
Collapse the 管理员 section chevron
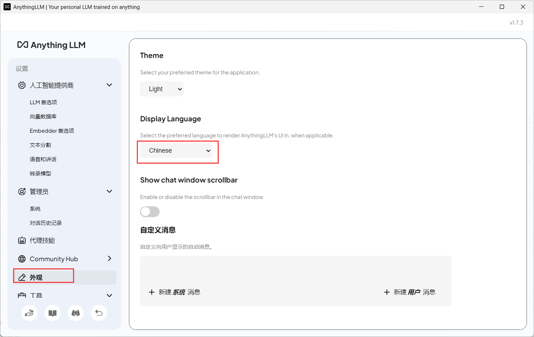tap(109, 191)
